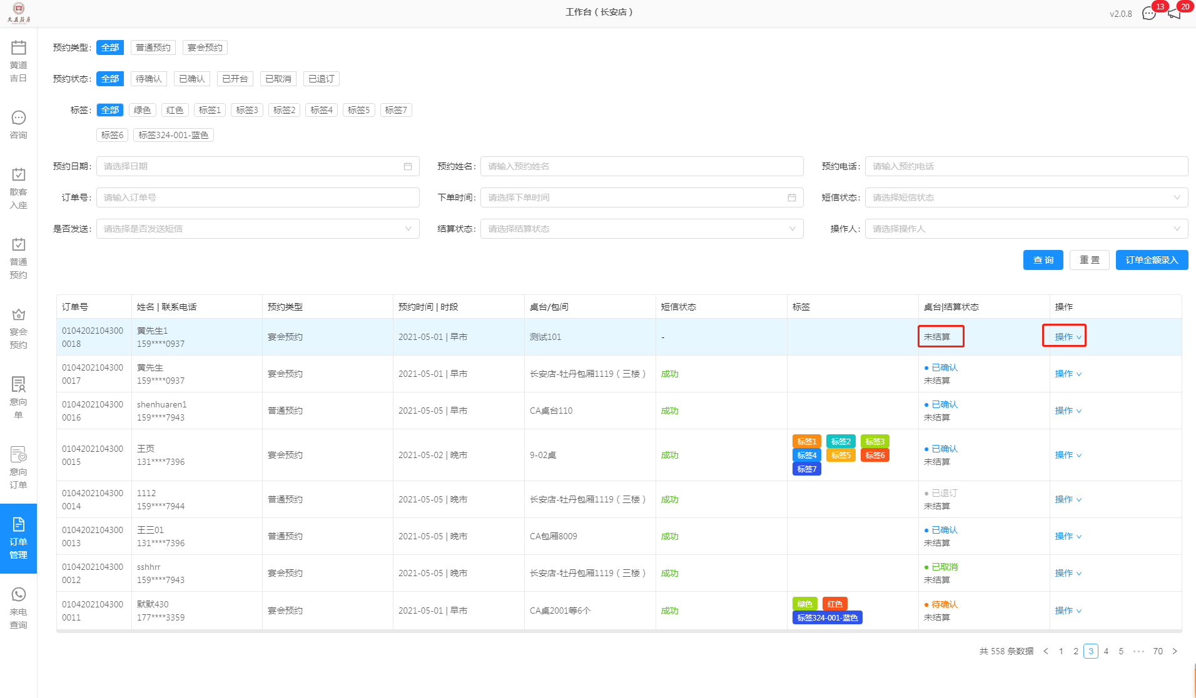Filter status by 已退订
1196x698 pixels.
[x=322, y=79]
